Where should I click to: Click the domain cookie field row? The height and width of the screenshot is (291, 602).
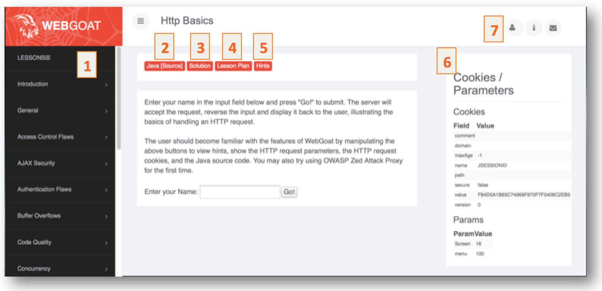[x=512, y=145]
